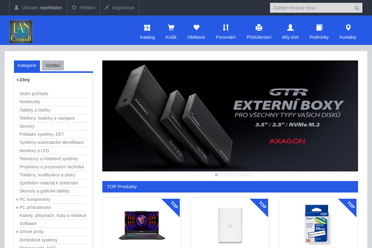
Task: Select the third banner carousel dot
Action: point(226,175)
